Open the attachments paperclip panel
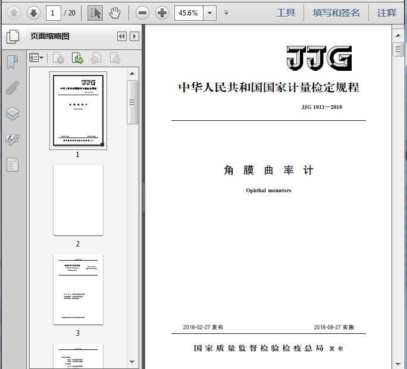 (x=12, y=87)
